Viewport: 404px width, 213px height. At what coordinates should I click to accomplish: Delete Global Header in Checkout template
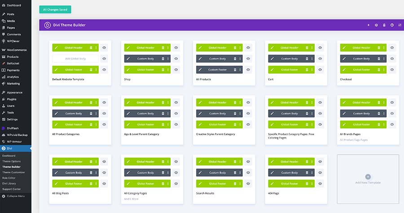(x=379, y=48)
